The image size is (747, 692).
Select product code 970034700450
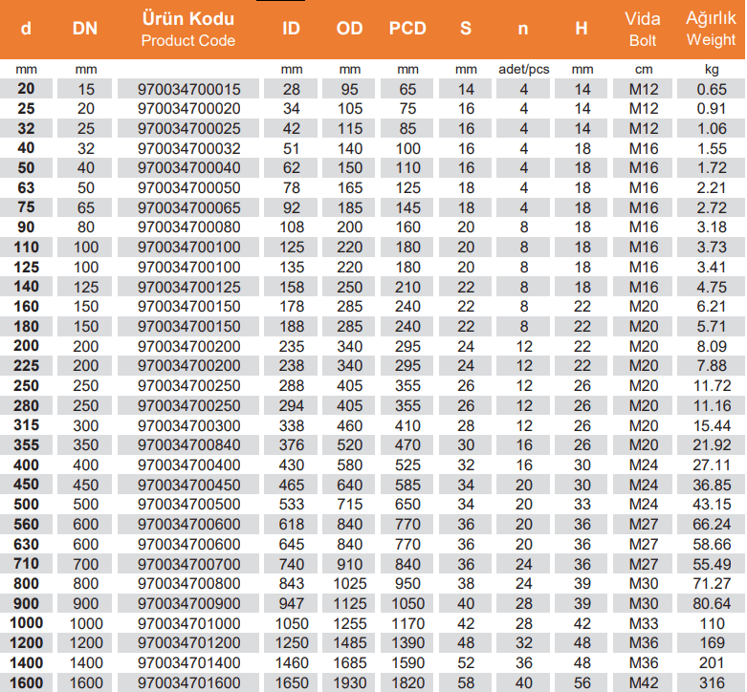[x=188, y=485]
